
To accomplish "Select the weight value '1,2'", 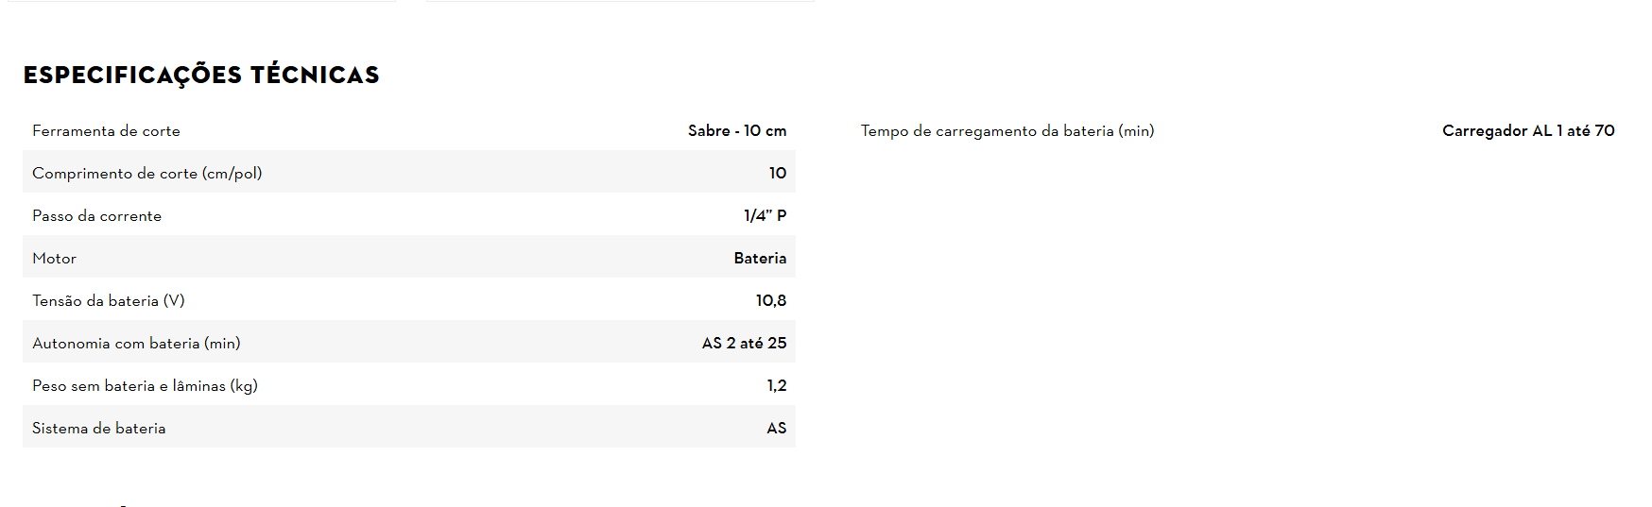I will [x=776, y=386].
